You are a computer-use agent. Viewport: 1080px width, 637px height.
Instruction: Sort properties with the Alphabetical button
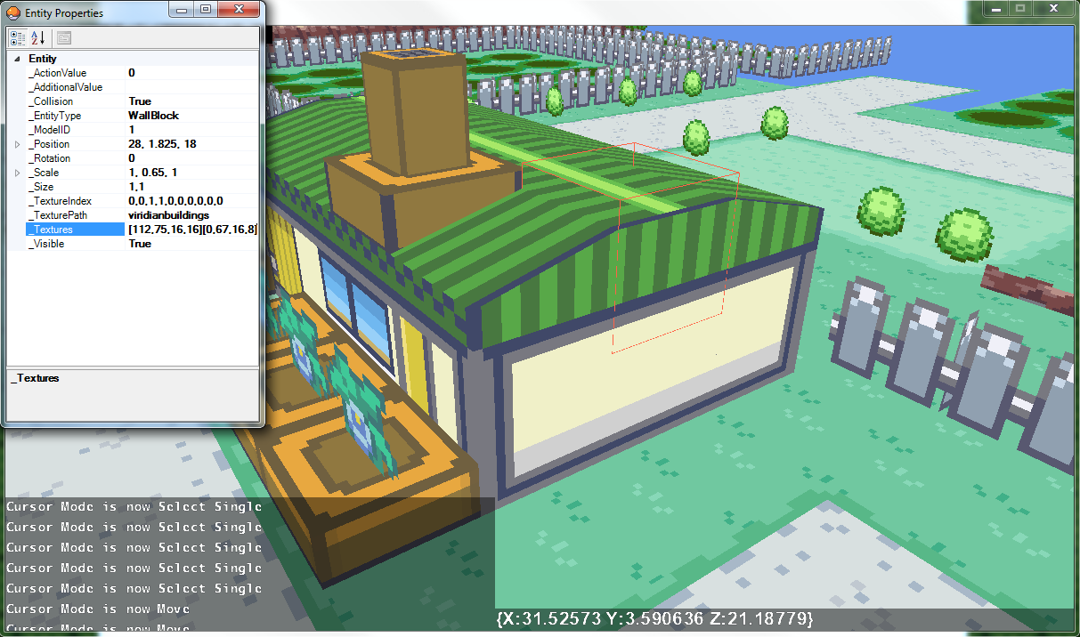pos(38,37)
